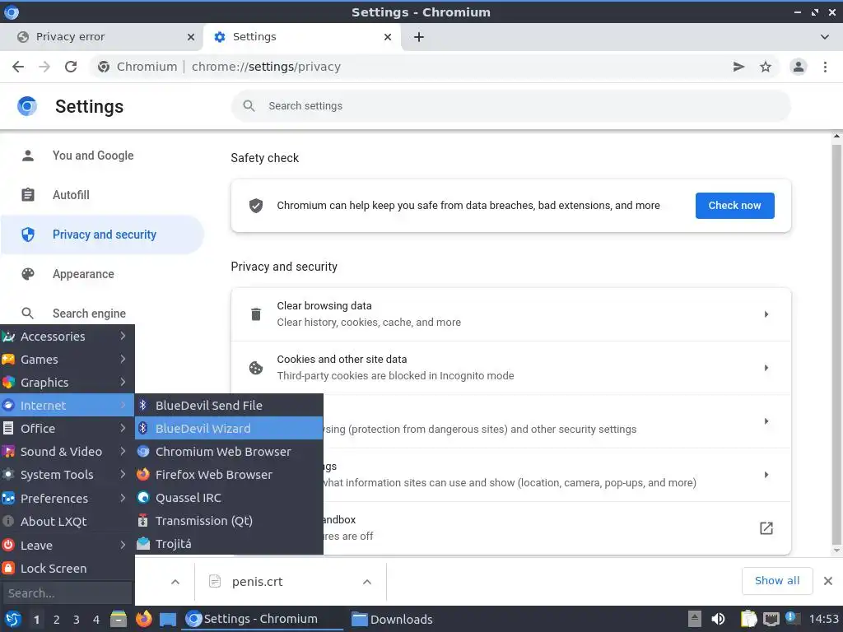Viewport: 843px width, 632px height.
Task: Close the downloads bar
Action: coord(828,580)
